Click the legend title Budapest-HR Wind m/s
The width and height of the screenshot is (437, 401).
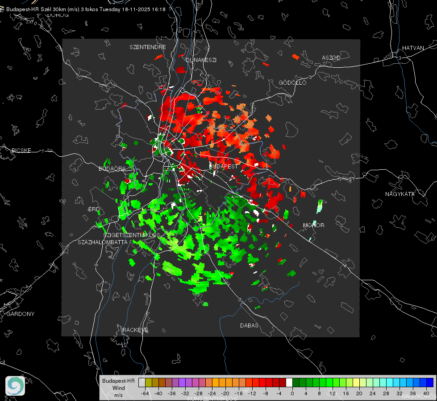118,388
